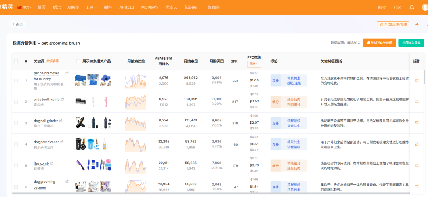Tick checkbox for flea comb row

[x=16, y=165]
